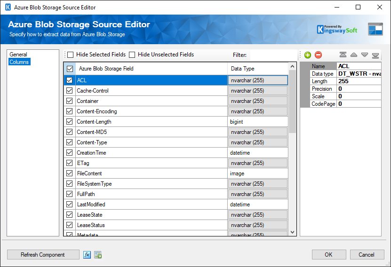The image size is (391, 267).
Task: Uncheck the LastModified checkbox
Action: [69, 204]
